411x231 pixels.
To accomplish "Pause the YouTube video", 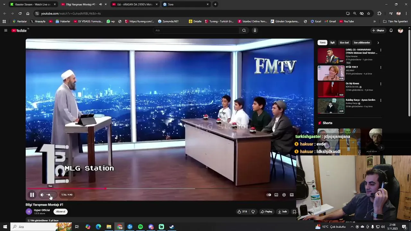I will pyautogui.click(x=32, y=195).
